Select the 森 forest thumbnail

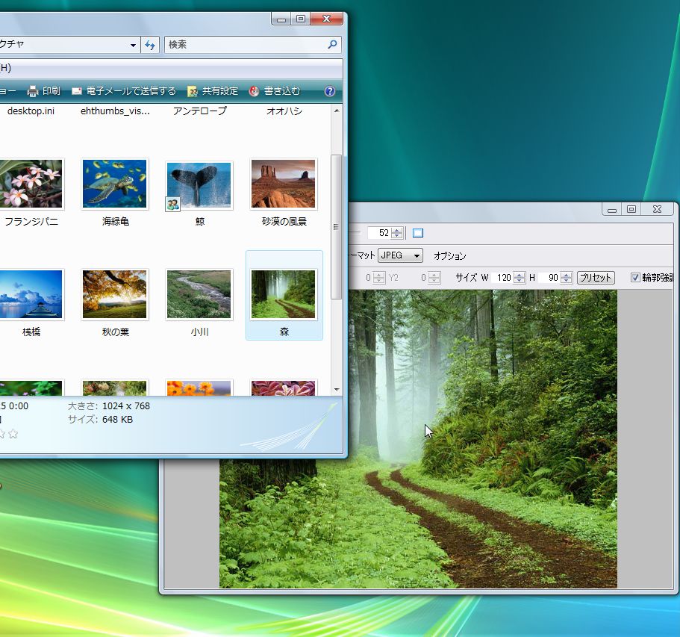coord(284,295)
